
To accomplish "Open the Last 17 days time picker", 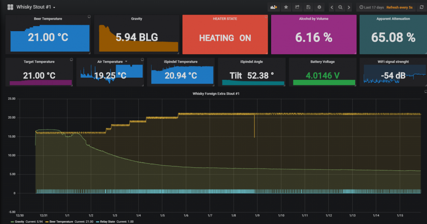I will 371,7.
